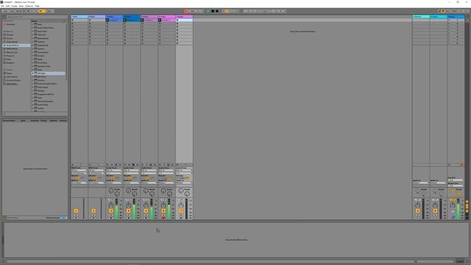Click track 7's Send B knob

pos(187,194)
